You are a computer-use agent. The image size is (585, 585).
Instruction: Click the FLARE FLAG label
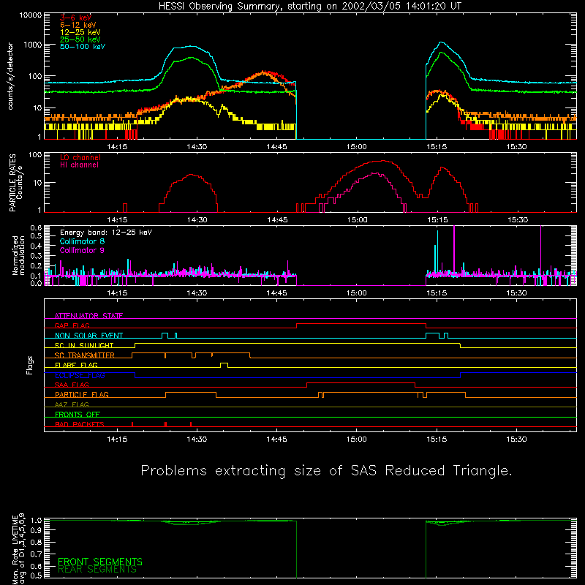76,365
